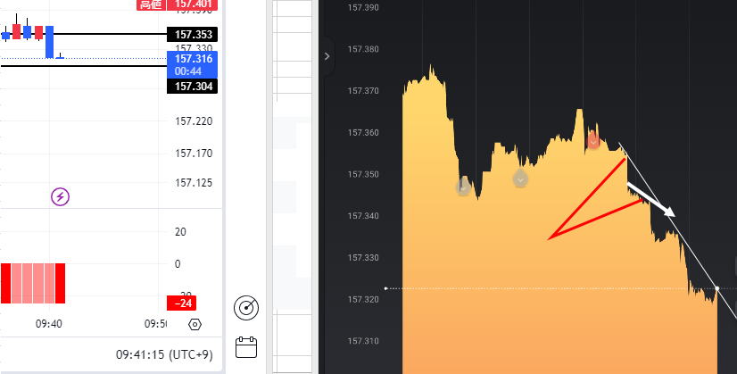Click the 157.353 price line label

pyautogui.click(x=193, y=35)
